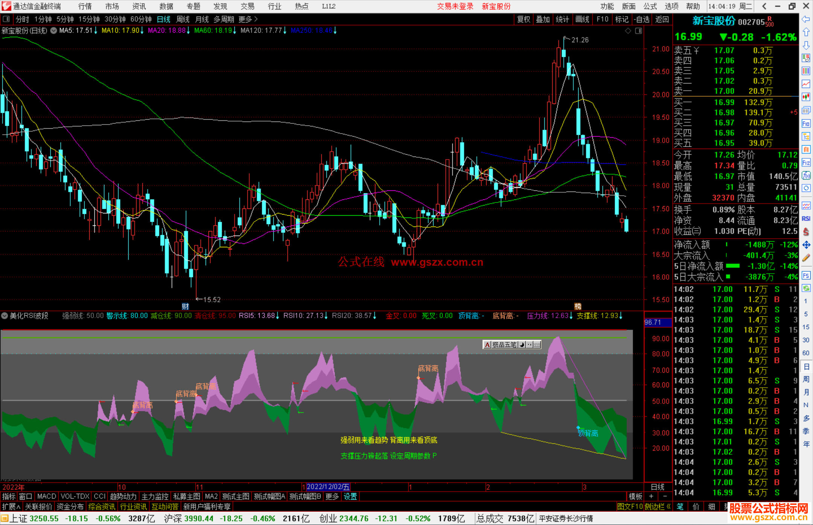The image size is (813, 525).
Task: Select the pencil drawing icon
Action: 806,258
